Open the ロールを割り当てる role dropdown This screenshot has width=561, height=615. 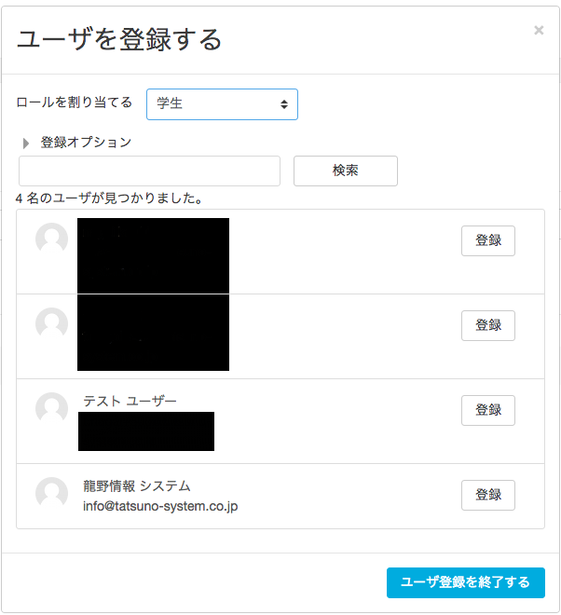(222, 104)
